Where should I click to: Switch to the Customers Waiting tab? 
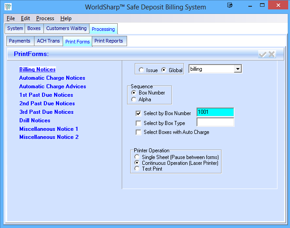[66, 28]
